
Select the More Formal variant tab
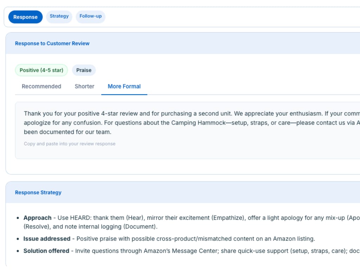[124, 86]
